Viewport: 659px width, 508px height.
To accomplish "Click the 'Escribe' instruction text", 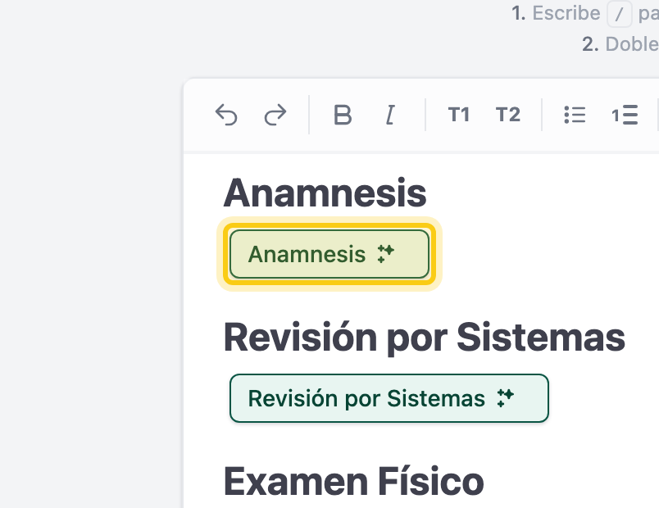I will [x=566, y=13].
